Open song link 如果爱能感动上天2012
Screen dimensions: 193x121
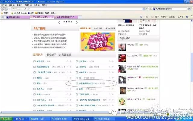pos(88,83)
